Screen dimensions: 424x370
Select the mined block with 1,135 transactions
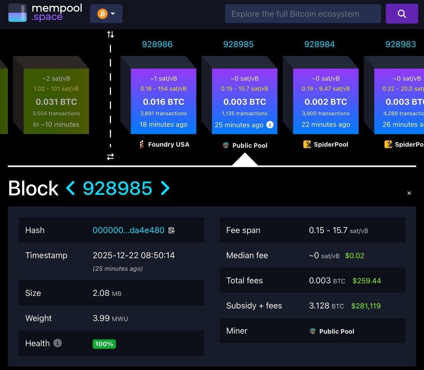tap(245, 101)
